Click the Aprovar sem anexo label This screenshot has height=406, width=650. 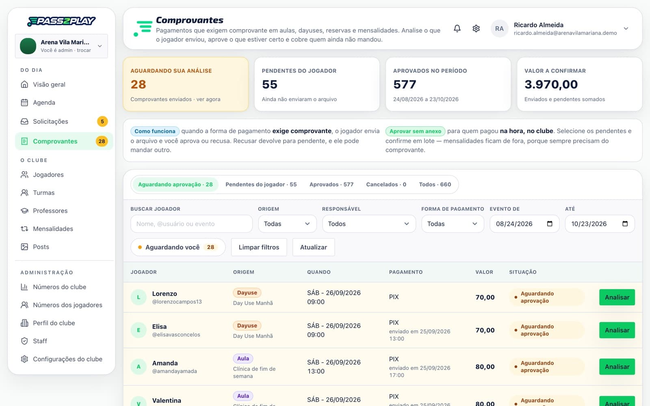(415, 131)
